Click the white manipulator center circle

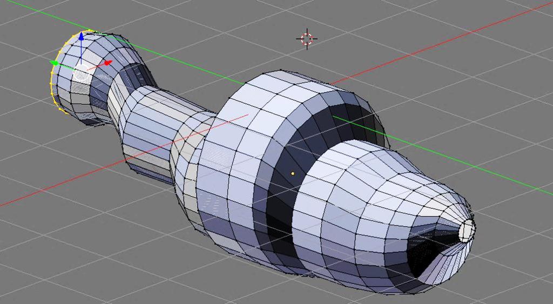pos(82,73)
